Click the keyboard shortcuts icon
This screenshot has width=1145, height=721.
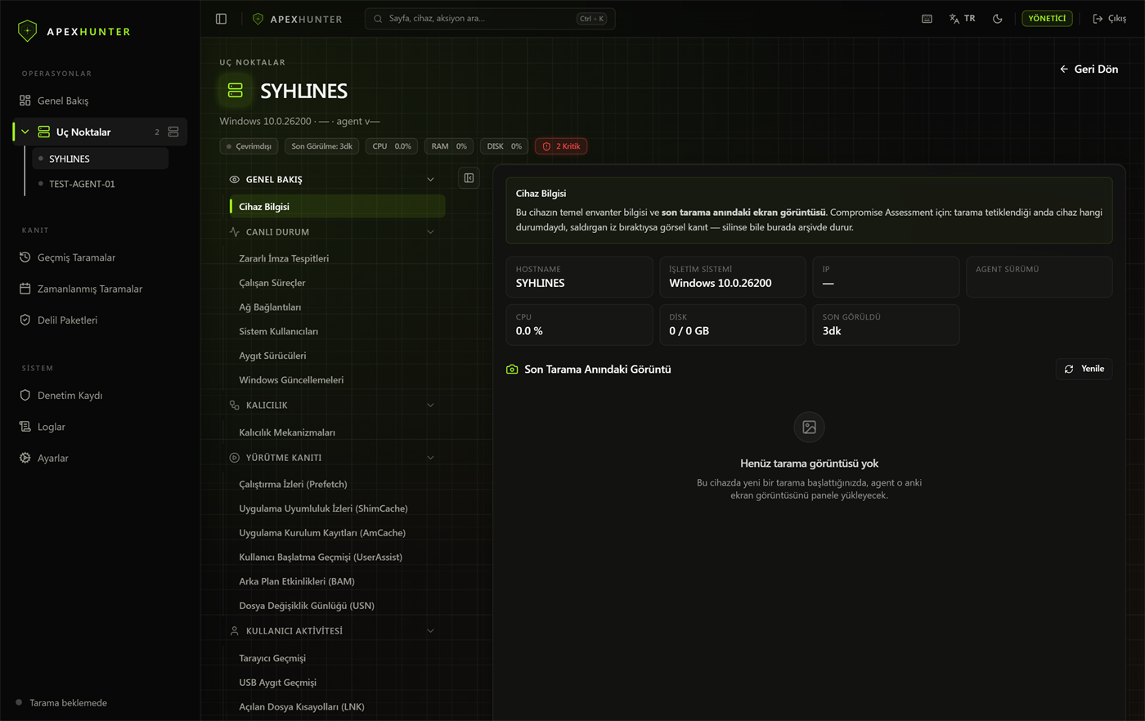927,19
